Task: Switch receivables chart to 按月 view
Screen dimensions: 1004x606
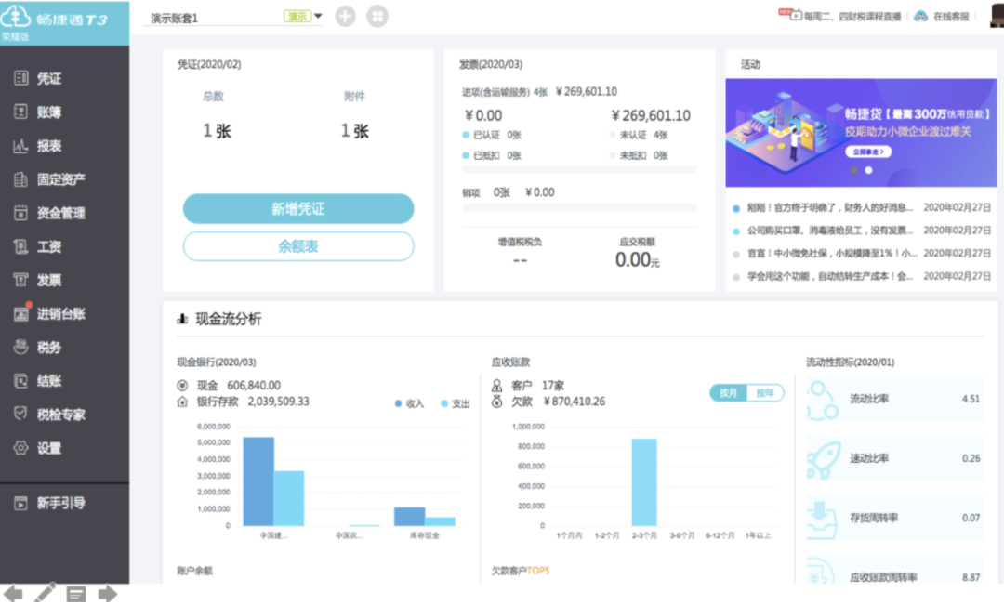Action: [728, 393]
